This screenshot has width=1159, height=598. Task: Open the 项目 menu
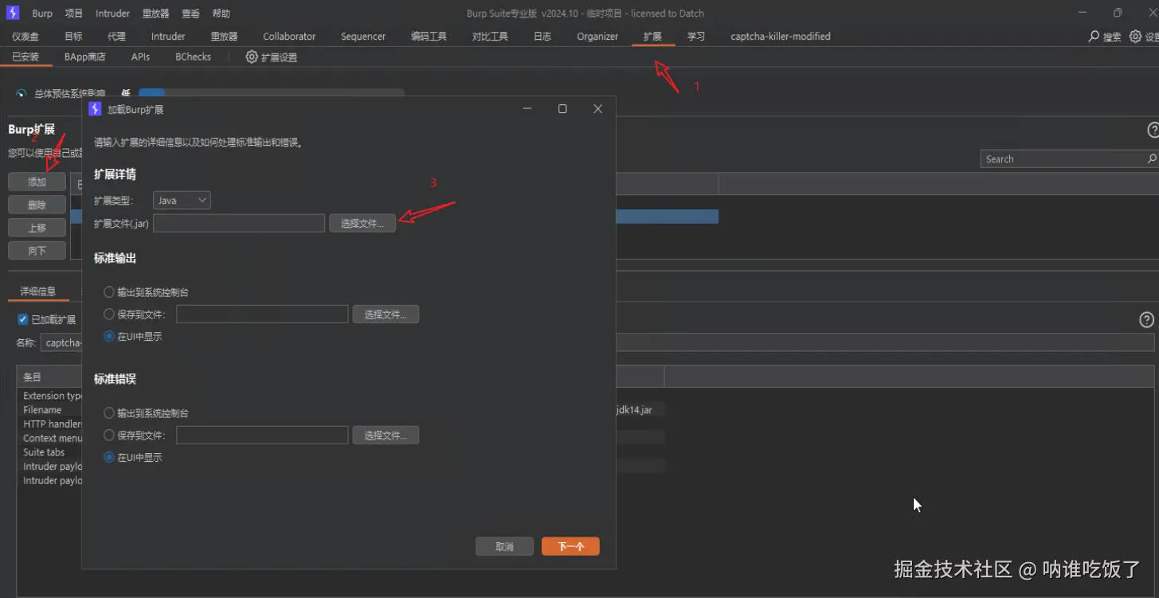tap(74, 14)
